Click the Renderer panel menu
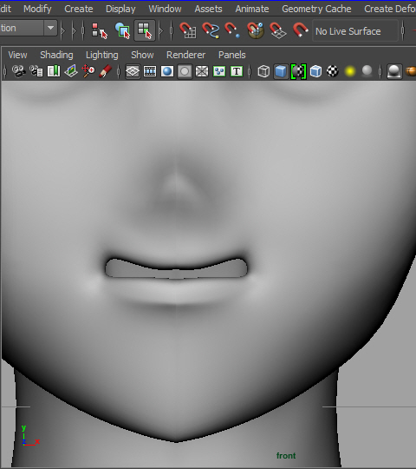The image size is (416, 469). [186, 55]
